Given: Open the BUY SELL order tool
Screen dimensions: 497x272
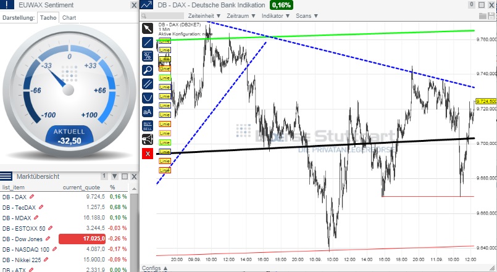Looking at the screenshot, I should point(148,126).
